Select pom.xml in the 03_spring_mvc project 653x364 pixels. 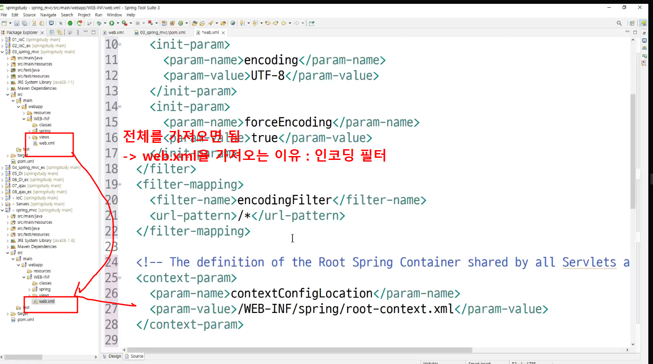coord(26,162)
